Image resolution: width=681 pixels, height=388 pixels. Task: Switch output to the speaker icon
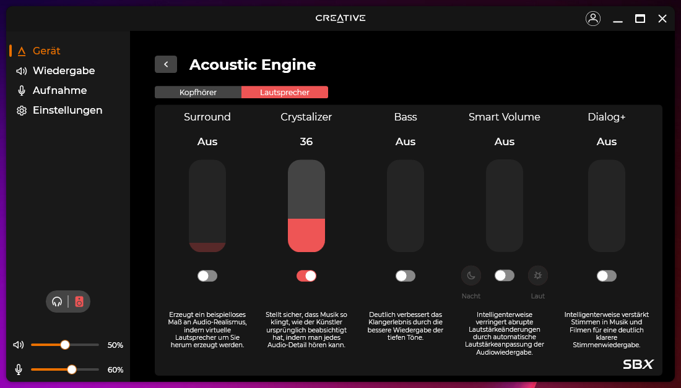(x=79, y=302)
